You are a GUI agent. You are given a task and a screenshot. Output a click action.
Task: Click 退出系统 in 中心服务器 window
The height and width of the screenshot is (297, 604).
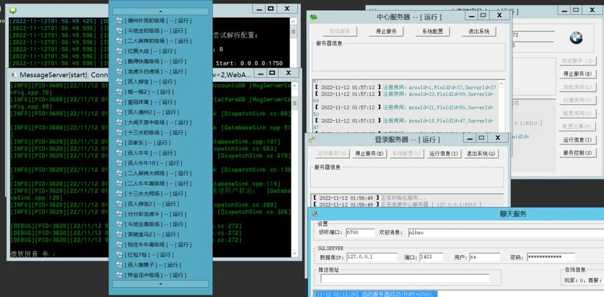tap(479, 32)
